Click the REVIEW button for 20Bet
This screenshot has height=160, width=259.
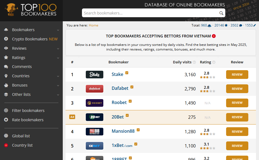pos(237,117)
